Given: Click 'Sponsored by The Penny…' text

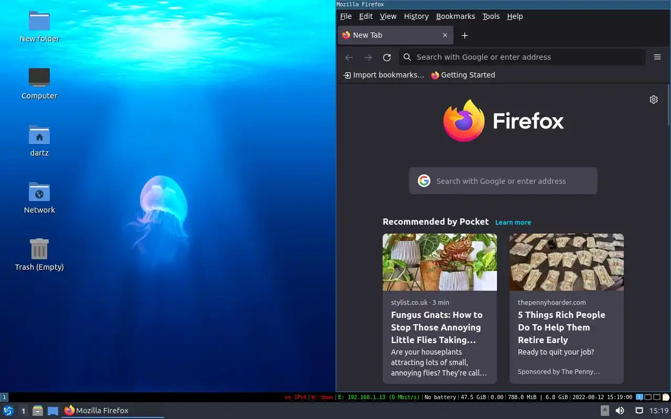Looking at the screenshot, I should [559, 371].
